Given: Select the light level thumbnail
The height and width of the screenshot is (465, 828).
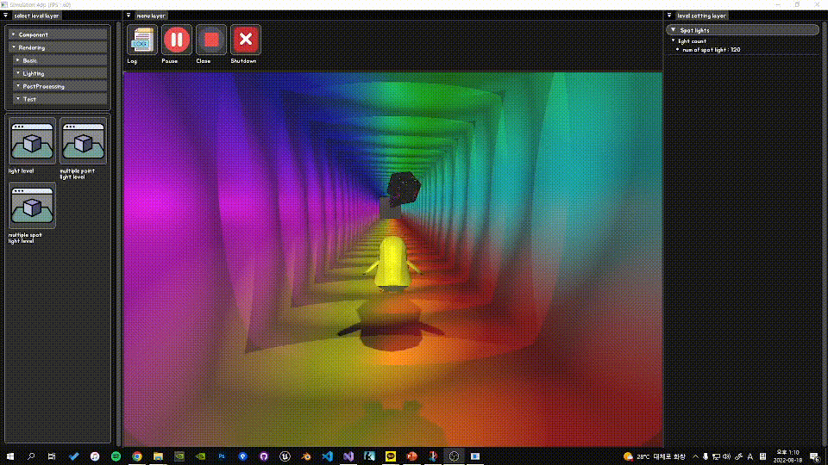Looking at the screenshot, I should click(x=32, y=141).
